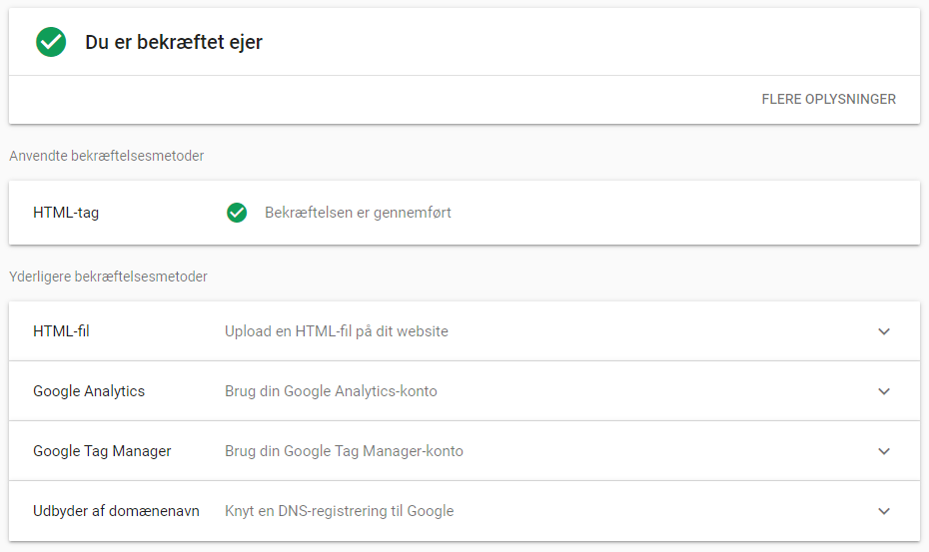The image size is (929, 552).
Task: Select the Udbyder af domænenavn label
Action: (116, 510)
